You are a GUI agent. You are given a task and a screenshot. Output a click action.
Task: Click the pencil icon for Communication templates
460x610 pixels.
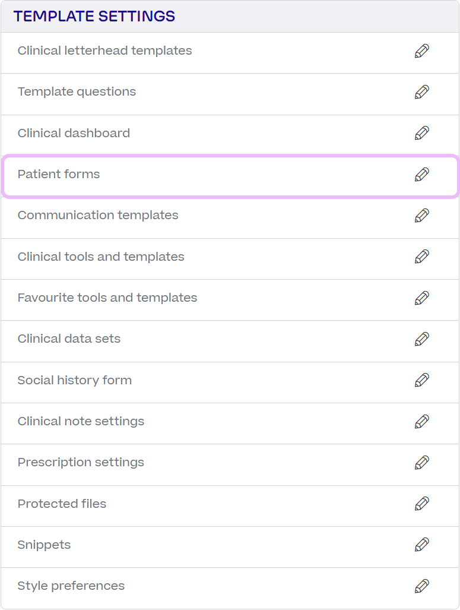point(421,216)
